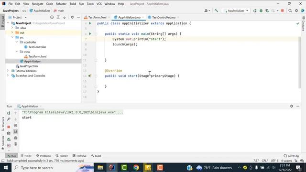Select JavaProject.iml file in tree
This screenshot has width=306, height=172.
pos(29,66)
